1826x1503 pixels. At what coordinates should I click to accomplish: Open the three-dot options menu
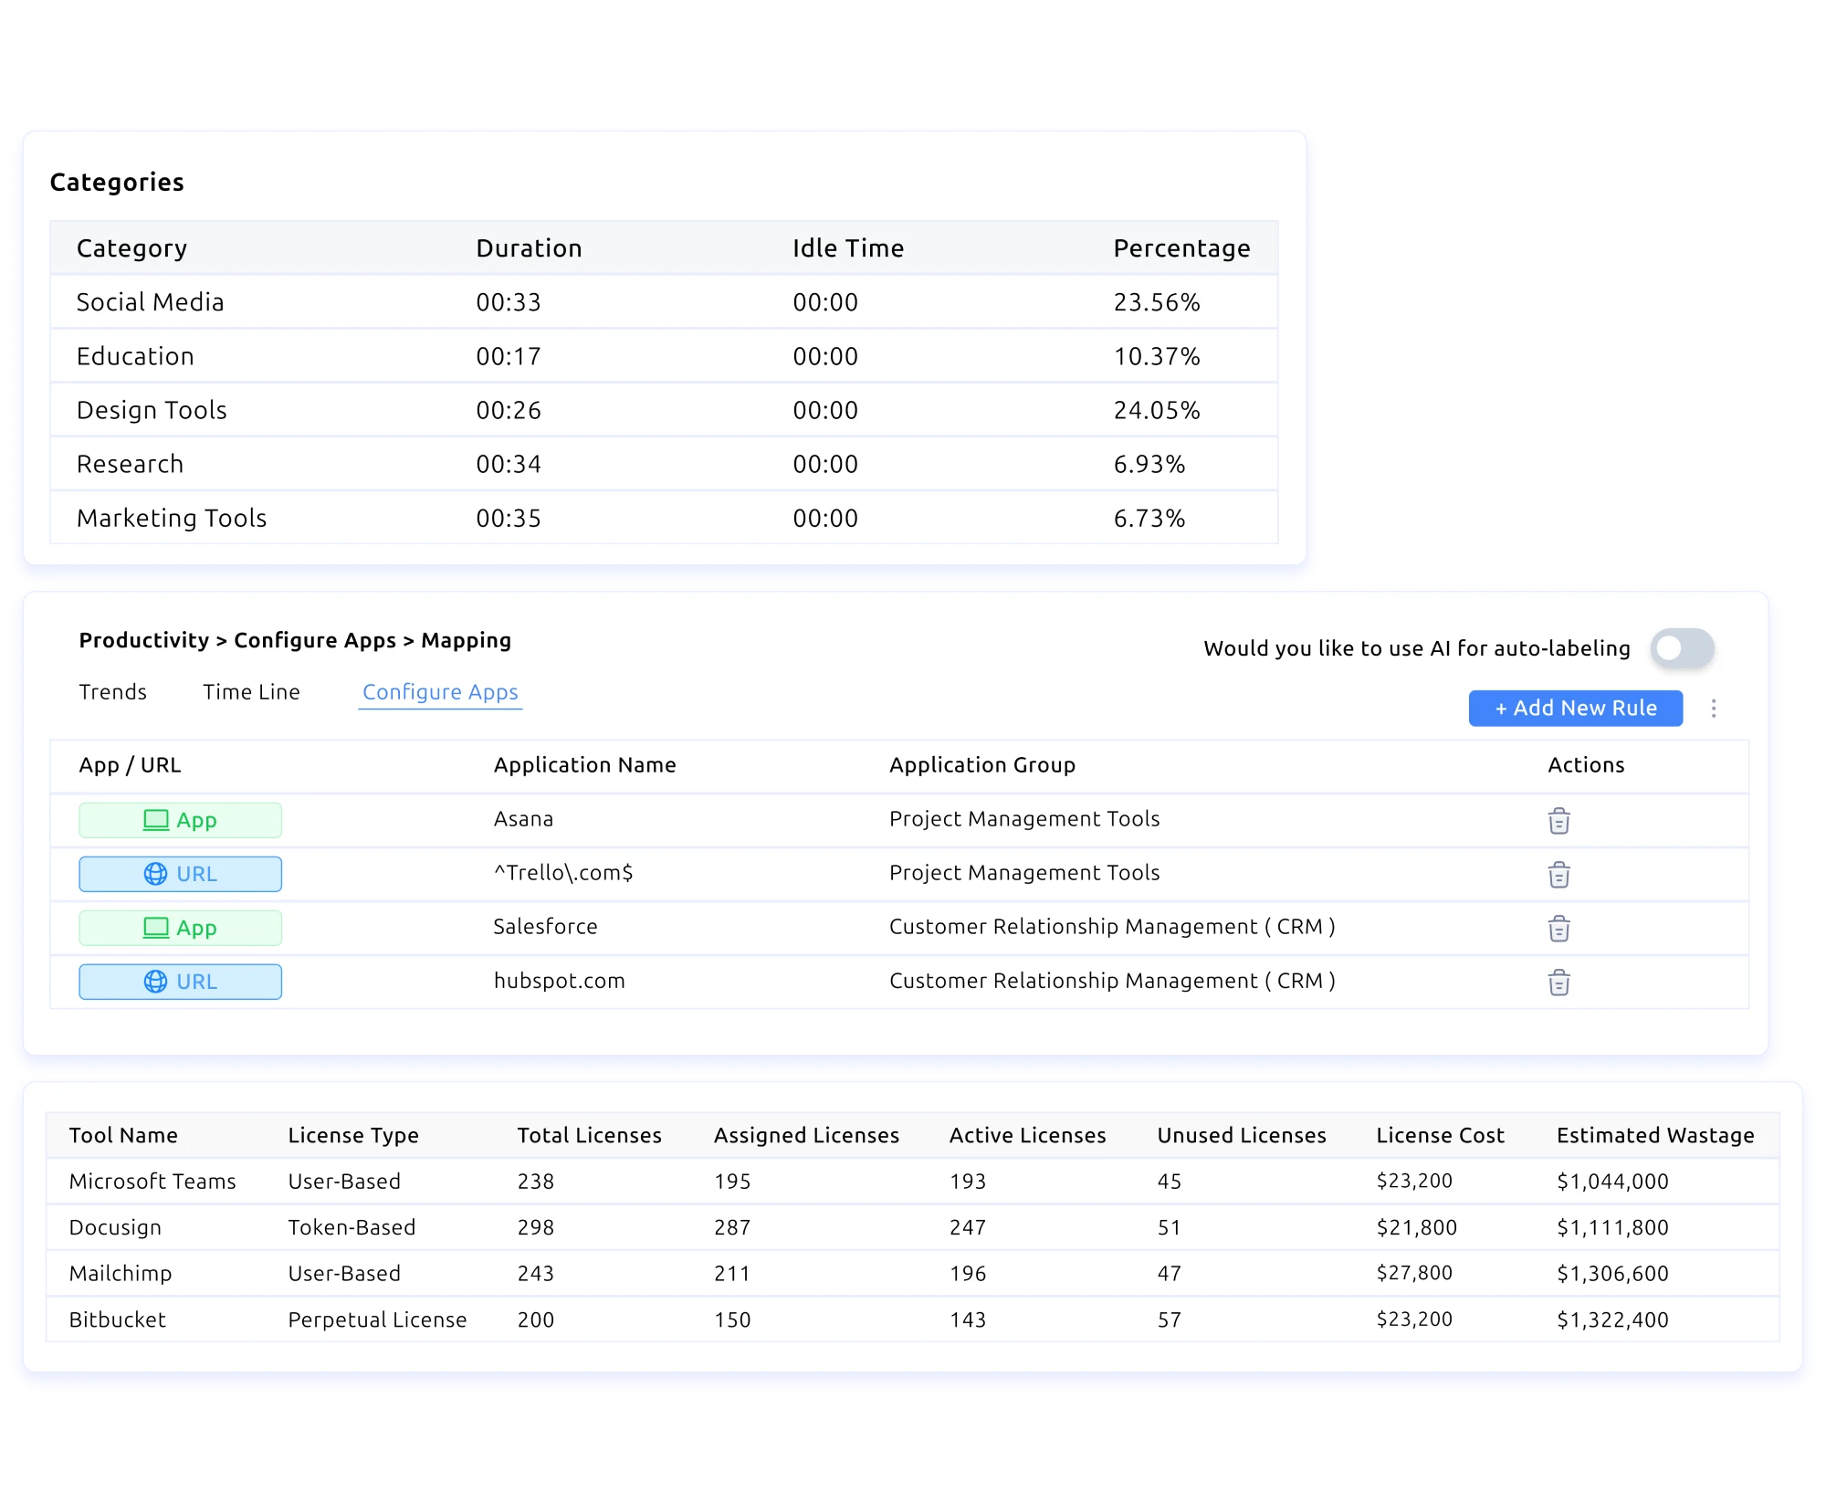[x=1713, y=709]
